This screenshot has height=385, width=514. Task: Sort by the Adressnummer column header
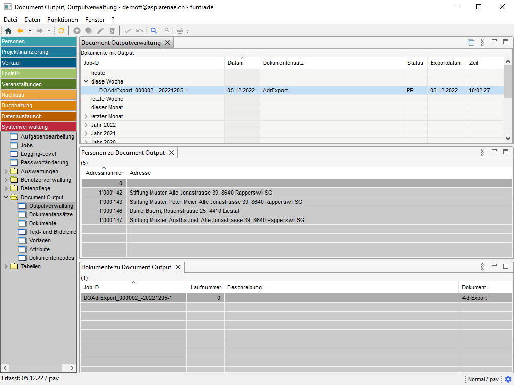point(104,173)
